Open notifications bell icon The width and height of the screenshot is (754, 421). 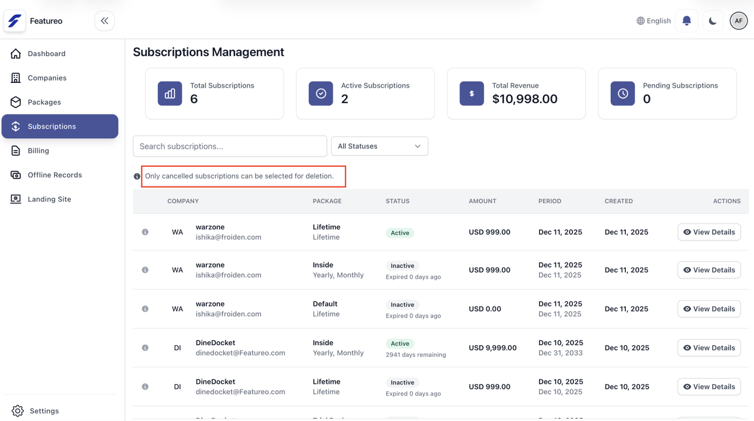[687, 21]
